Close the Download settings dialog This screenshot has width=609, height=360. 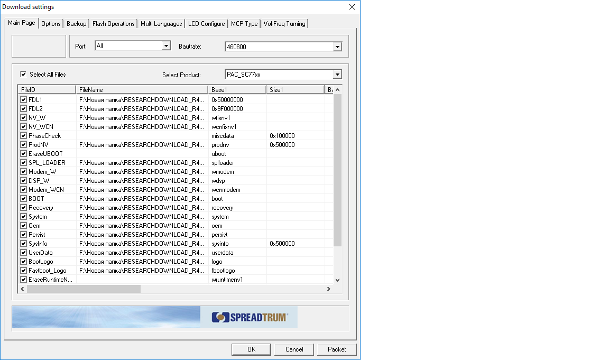tap(352, 7)
